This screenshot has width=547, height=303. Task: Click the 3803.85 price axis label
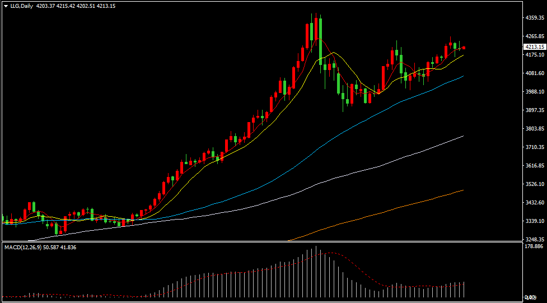pyautogui.click(x=535, y=129)
